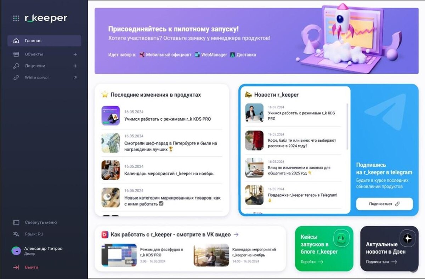Click the Доставка product icon

[233, 55]
